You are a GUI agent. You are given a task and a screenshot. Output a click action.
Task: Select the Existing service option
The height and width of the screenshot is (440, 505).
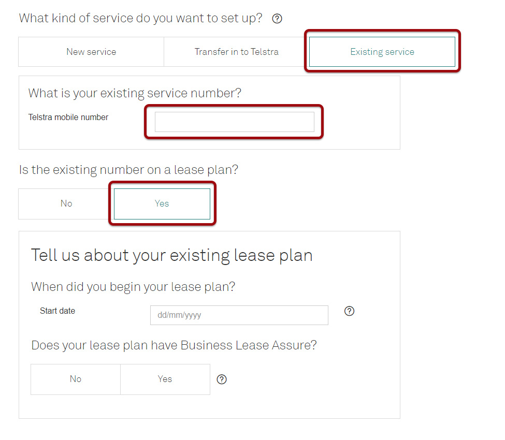(382, 52)
